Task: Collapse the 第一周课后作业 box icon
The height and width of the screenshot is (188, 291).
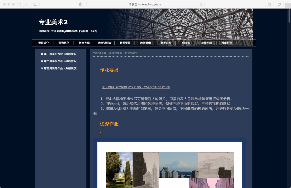Action: pos(42,54)
